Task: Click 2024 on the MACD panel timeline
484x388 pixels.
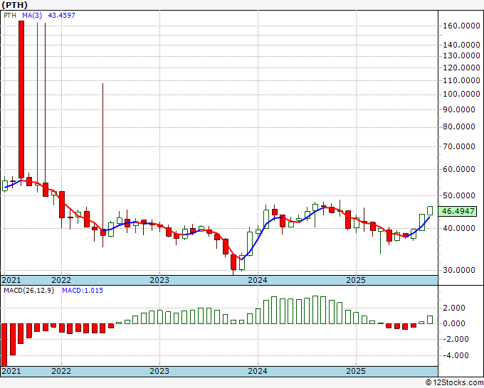Action: pyautogui.click(x=258, y=371)
